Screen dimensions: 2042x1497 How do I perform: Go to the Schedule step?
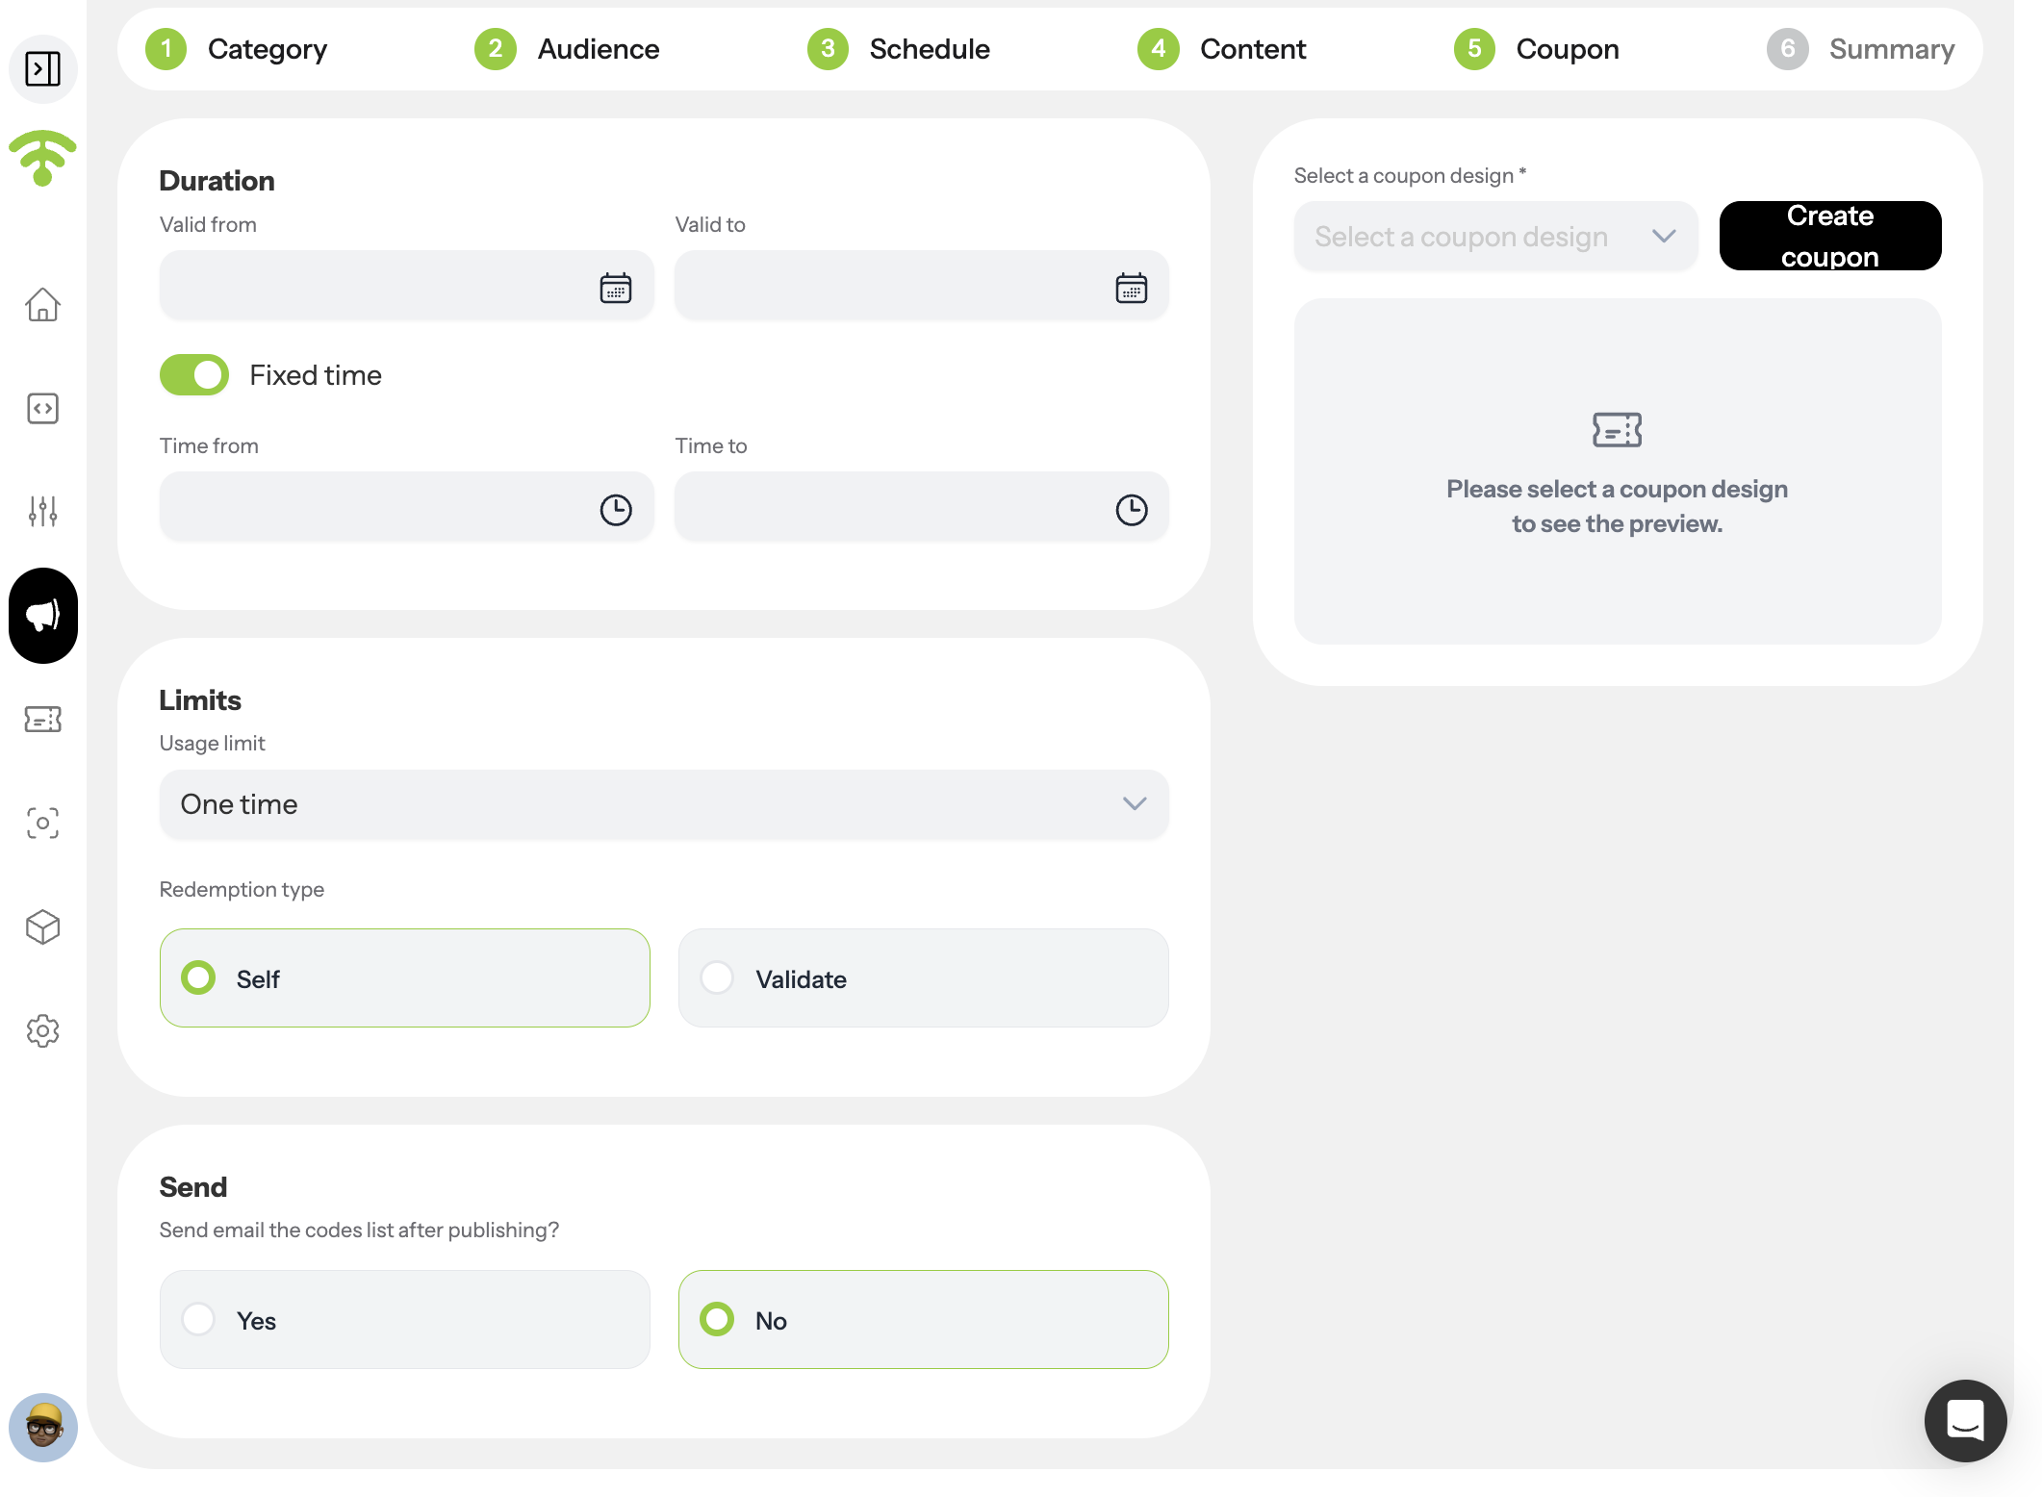pyautogui.click(x=899, y=49)
